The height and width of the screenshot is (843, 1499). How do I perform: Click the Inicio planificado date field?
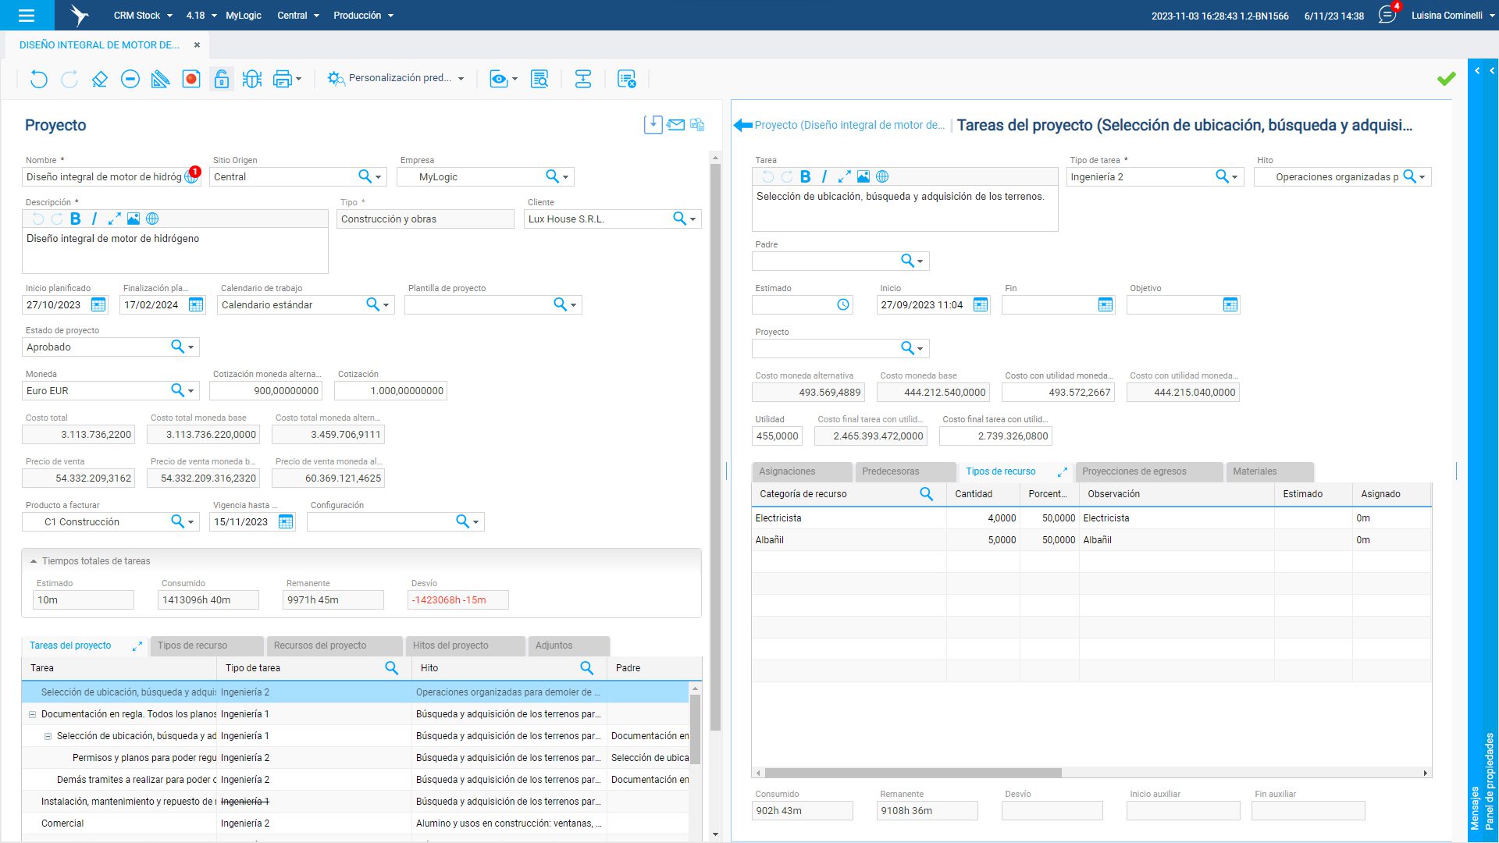pos(55,305)
